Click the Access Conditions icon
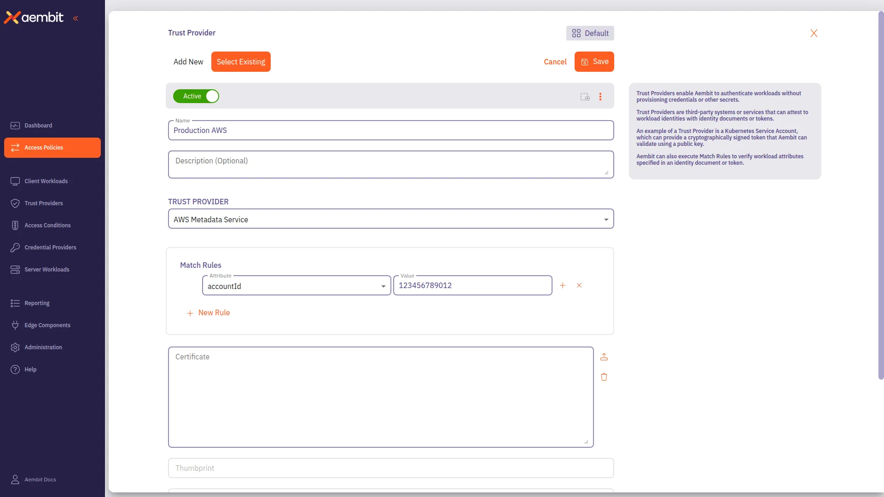This screenshot has width=884, height=497. click(x=15, y=225)
